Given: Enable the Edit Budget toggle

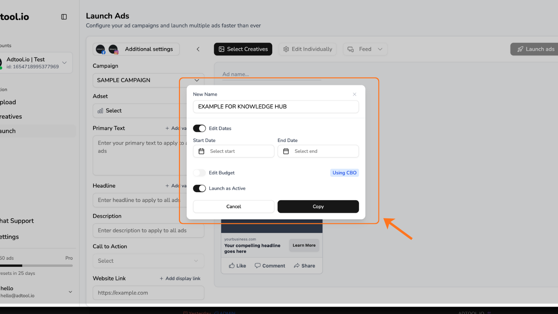Looking at the screenshot, I should click(199, 173).
